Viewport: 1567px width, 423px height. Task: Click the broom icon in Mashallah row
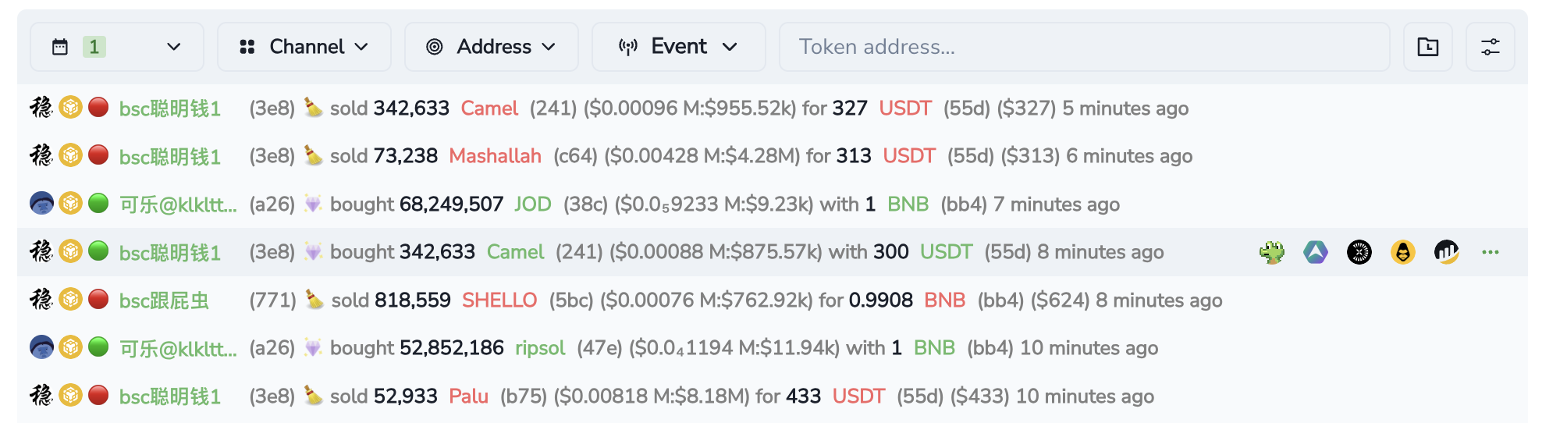click(313, 155)
